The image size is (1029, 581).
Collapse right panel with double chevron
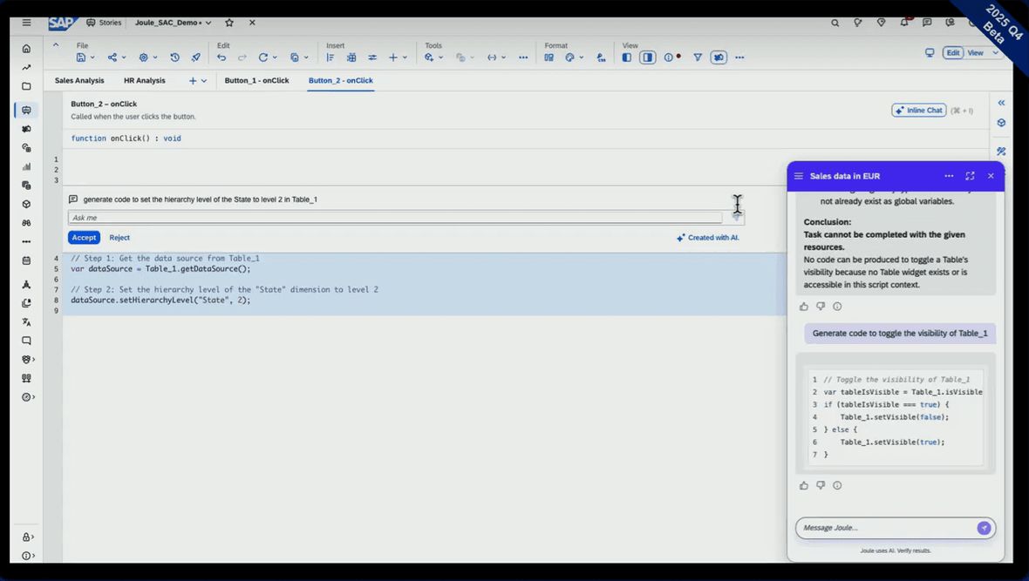[1001, 103]
